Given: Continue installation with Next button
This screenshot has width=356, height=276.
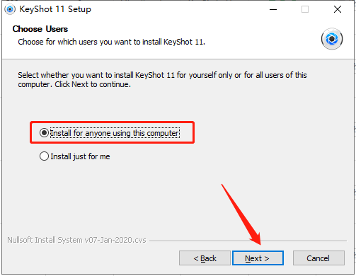Looking at the screenshot, I should [x=258, y=258].
